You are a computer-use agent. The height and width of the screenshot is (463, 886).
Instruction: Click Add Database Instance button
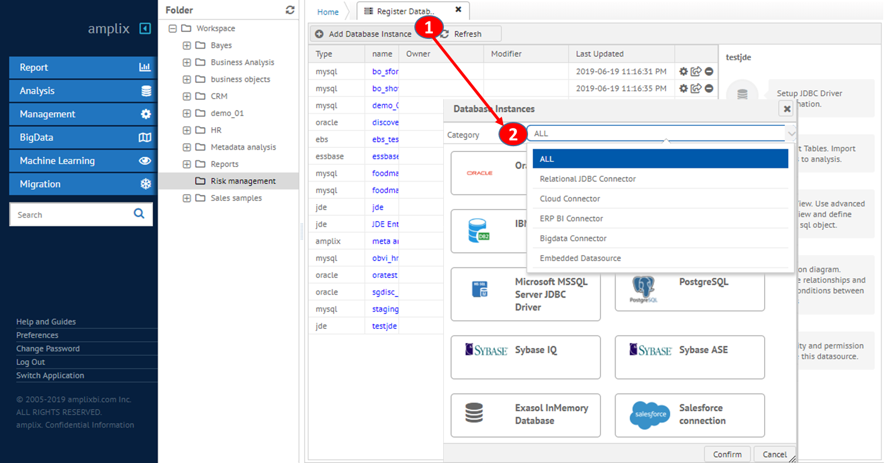(363, 34)
